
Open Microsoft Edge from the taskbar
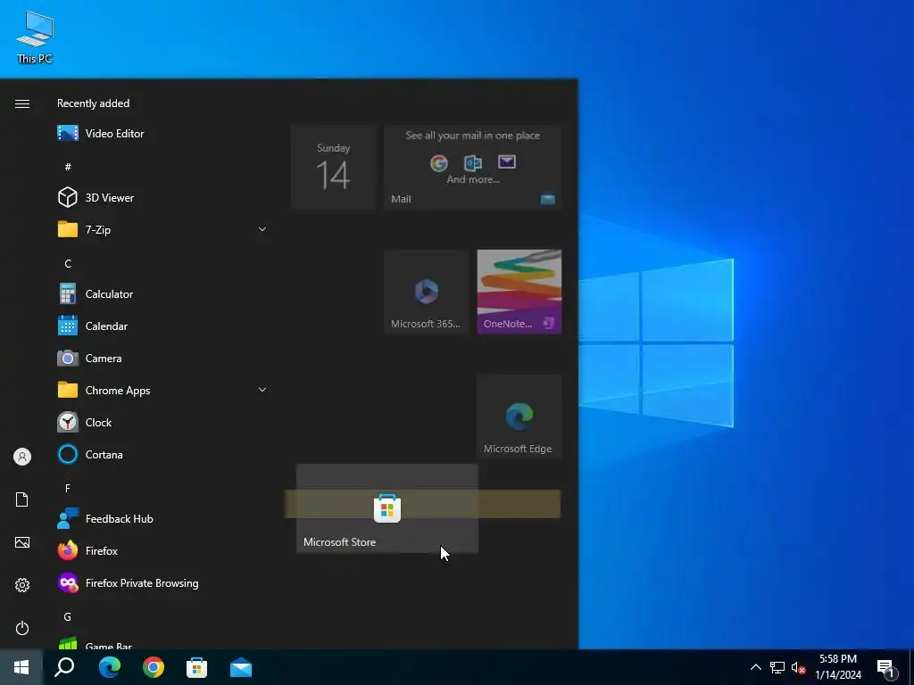(110, 667)
